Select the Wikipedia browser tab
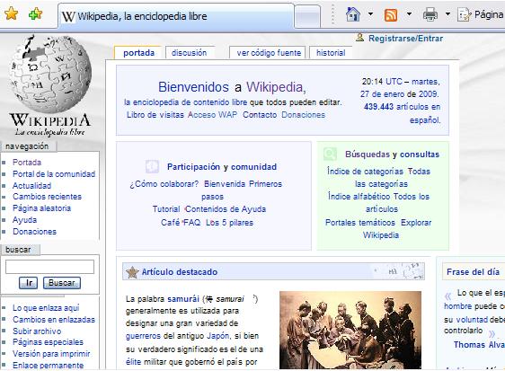505x371 pixels. click(176, 16)
